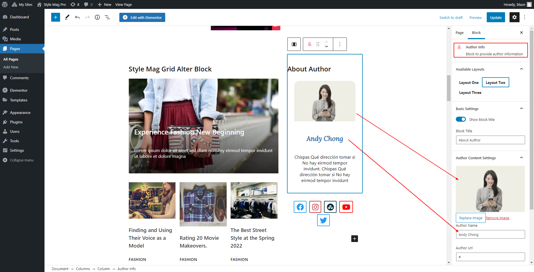Select Layout Three option
This screenshot has height=272, width=534.
pyautogui.click(x=470, y=93)
